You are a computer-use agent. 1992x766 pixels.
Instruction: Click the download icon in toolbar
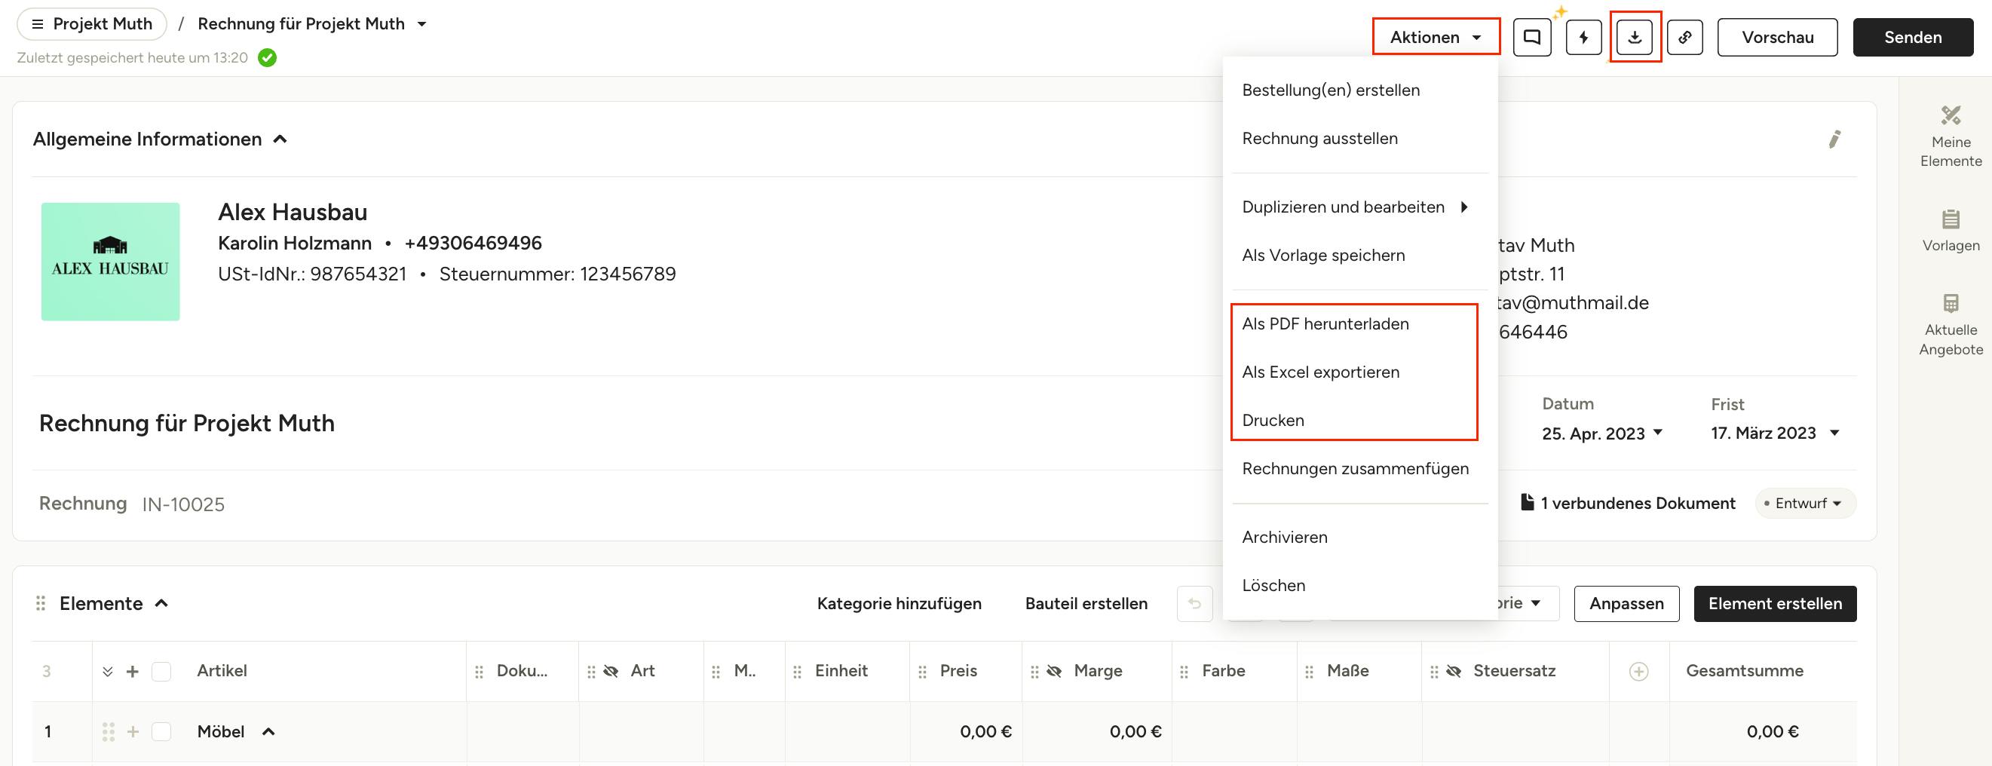tap(1635, 37)
